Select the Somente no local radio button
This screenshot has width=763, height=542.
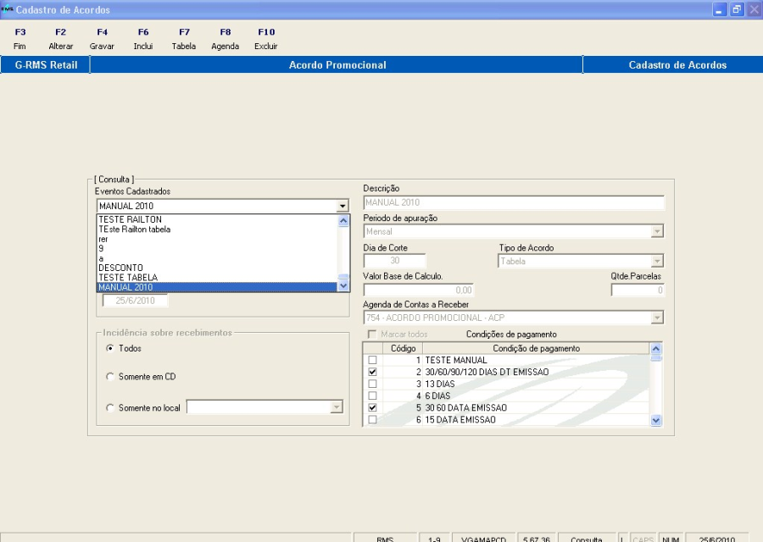click(110, 408)
